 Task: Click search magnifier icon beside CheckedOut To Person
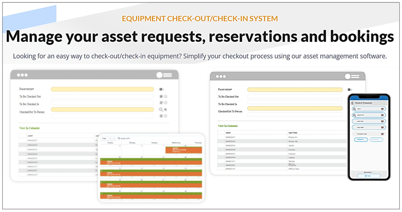161,110
